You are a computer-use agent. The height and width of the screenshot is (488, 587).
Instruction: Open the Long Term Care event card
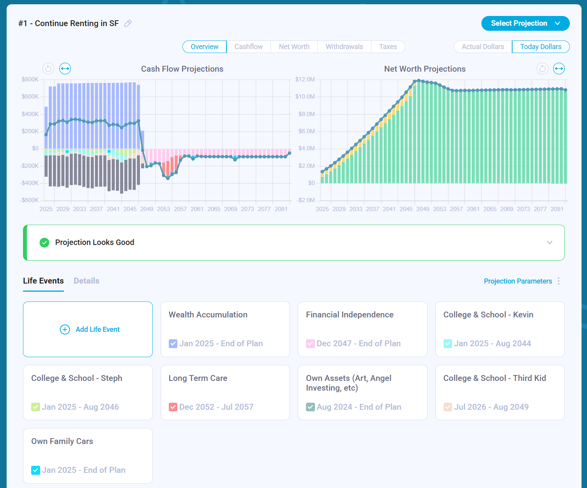(225, 393)
